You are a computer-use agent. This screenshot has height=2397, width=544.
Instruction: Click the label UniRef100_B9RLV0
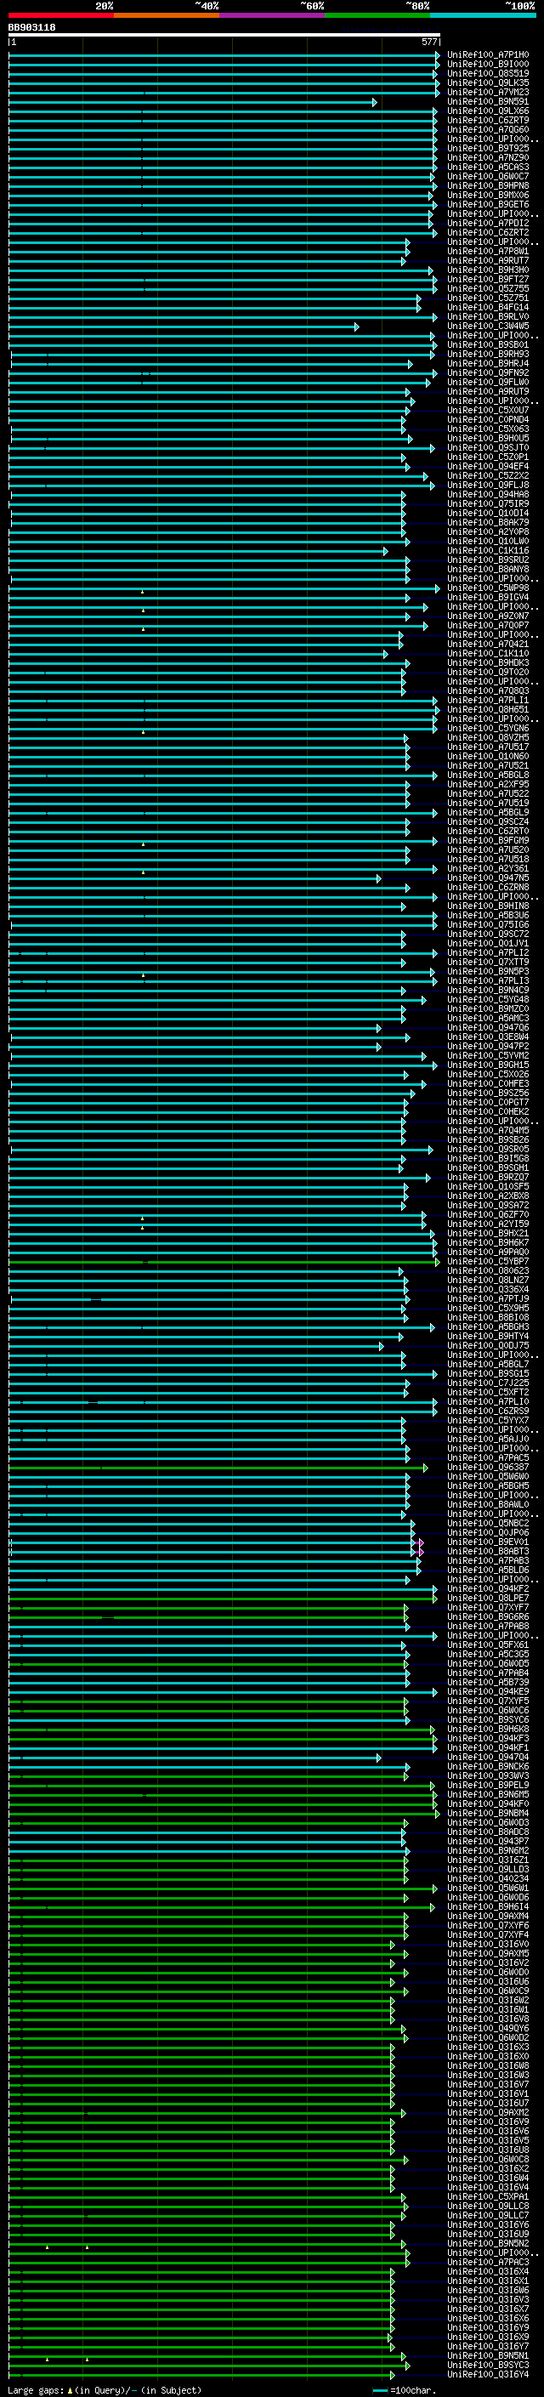(x=488, y=316)
